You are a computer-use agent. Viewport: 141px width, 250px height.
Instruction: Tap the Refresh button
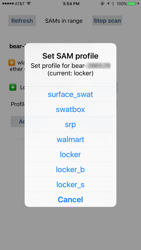click(22, 20)
